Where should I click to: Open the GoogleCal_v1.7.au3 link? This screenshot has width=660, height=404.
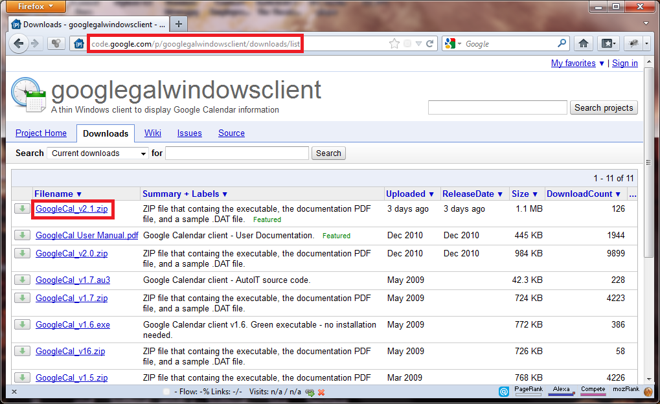coord(73,280)
